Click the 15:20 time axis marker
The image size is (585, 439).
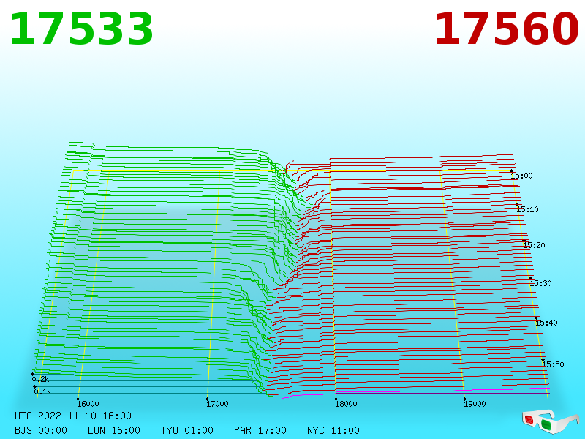[535, 245]
